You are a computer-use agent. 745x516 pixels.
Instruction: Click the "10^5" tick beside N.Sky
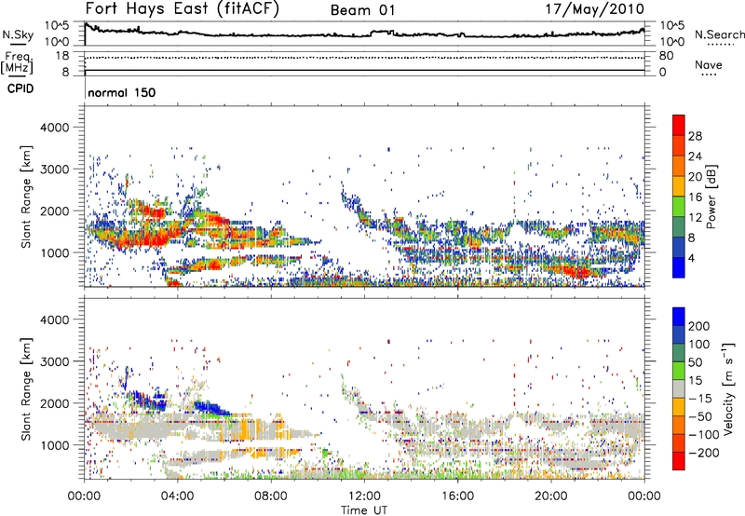(x=57, y=26)
